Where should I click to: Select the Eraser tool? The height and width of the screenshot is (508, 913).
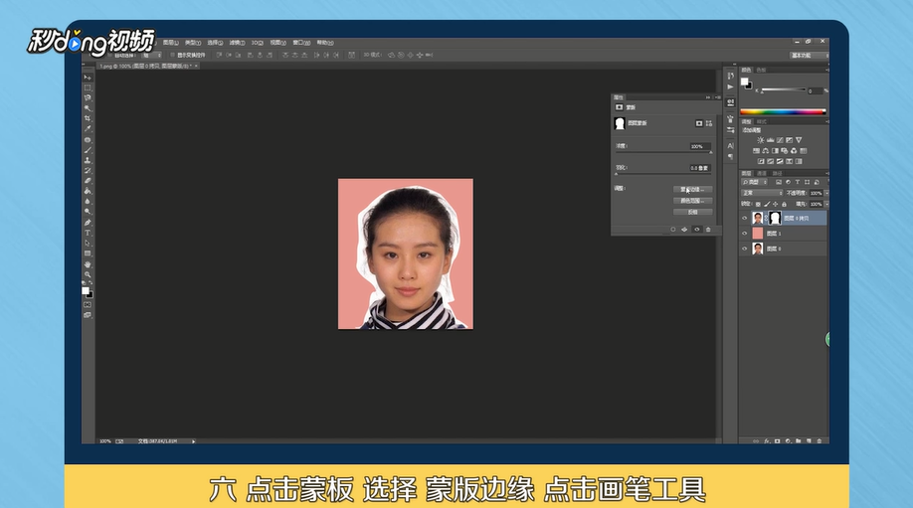coord(88,180)
